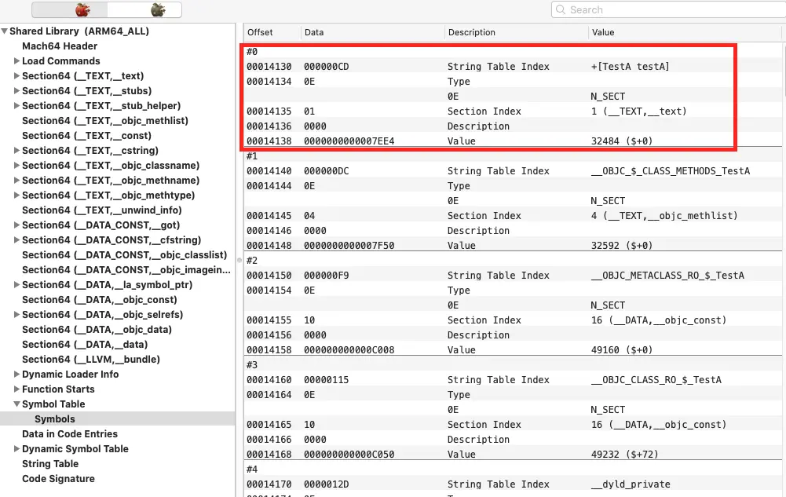Click the magnifier icon in search field
The height and width of the screenshot is (497, 786).
pos(561,10)
